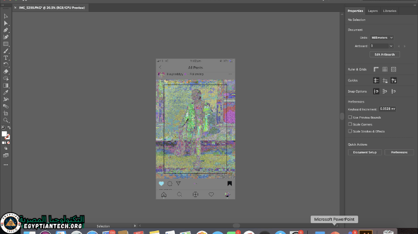Toggle Snap to Point option
The width and height of the screenshot is (418, 234).
click(376, 91)
